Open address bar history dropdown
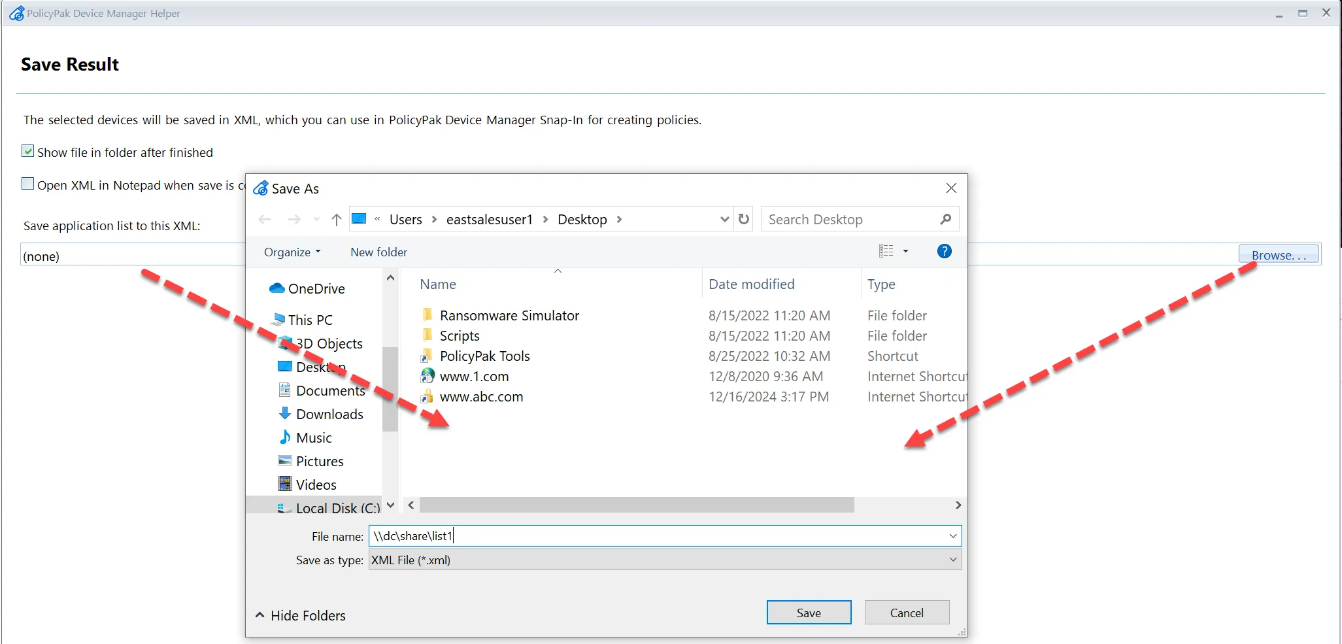This screenshot has height=644, width=1342. (724, 220)
